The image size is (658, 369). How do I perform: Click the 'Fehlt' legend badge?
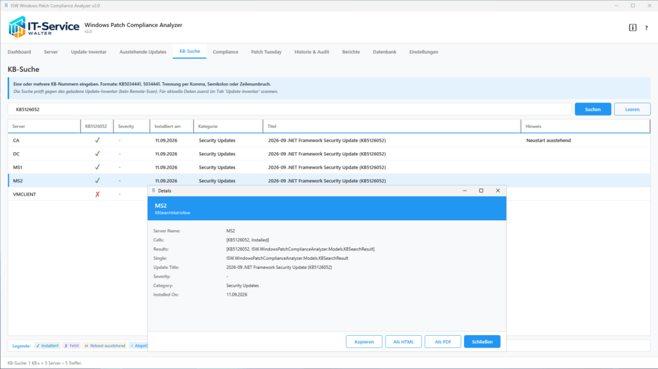coord(71,345)
